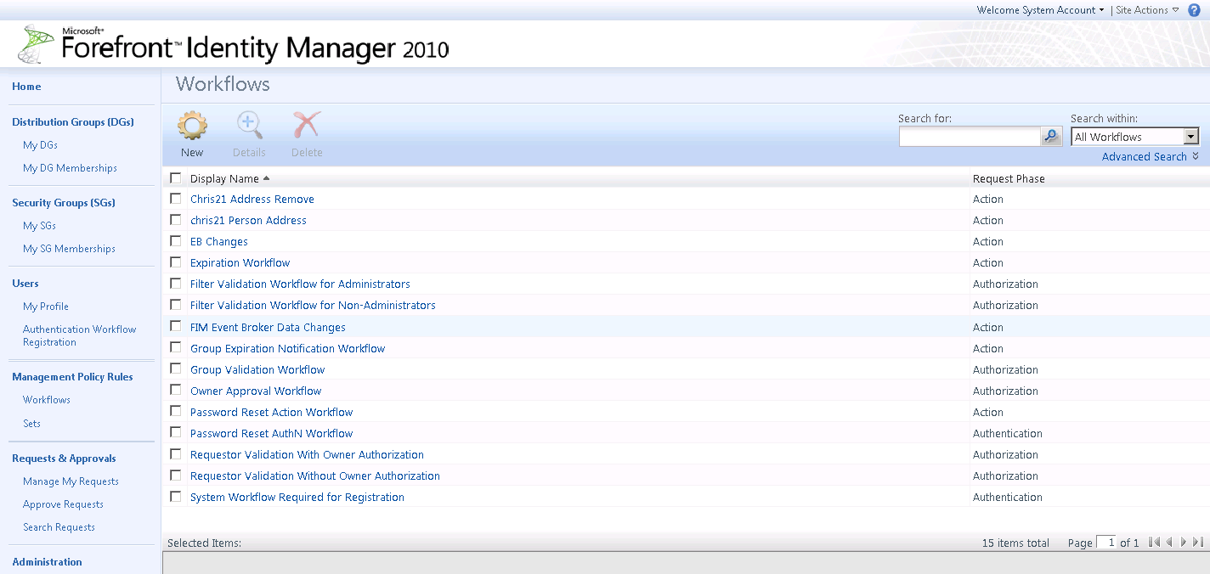Open the Expiration Workflow link
Screen dimensions: 1210x574
click(240, 263)
